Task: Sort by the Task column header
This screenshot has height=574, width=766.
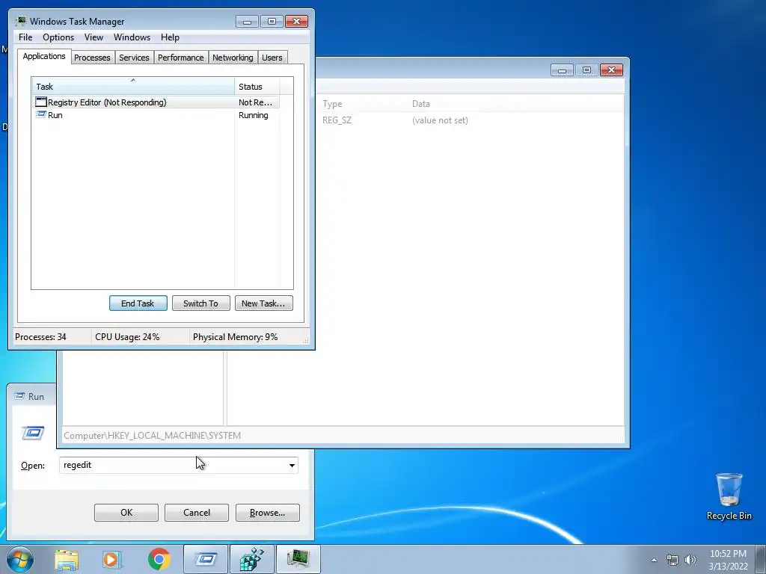Action: (133, 87)
